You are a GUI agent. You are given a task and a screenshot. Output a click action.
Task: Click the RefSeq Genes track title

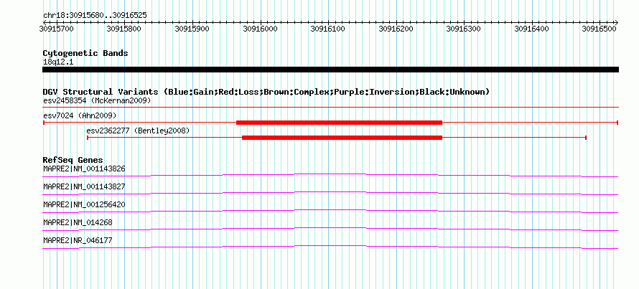tap(73, 160)
